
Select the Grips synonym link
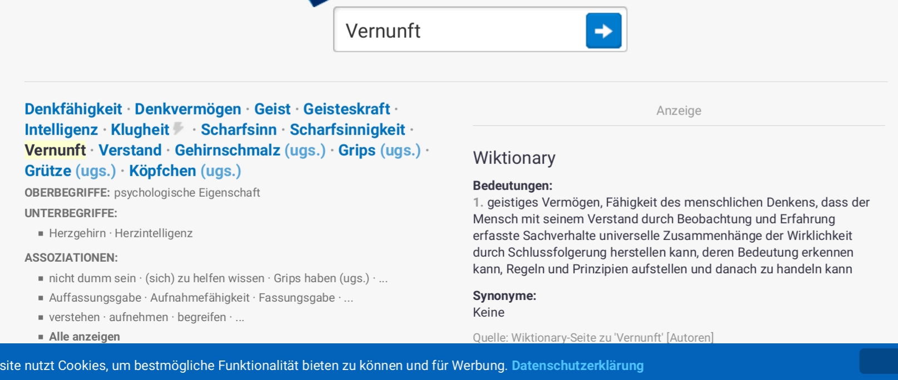coord(357,150)
